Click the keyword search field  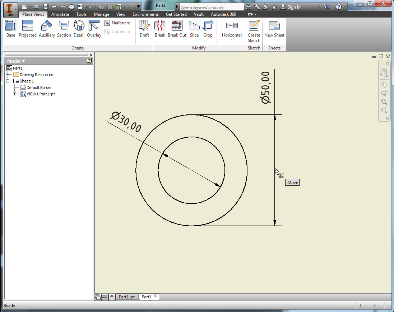(212, 7)
